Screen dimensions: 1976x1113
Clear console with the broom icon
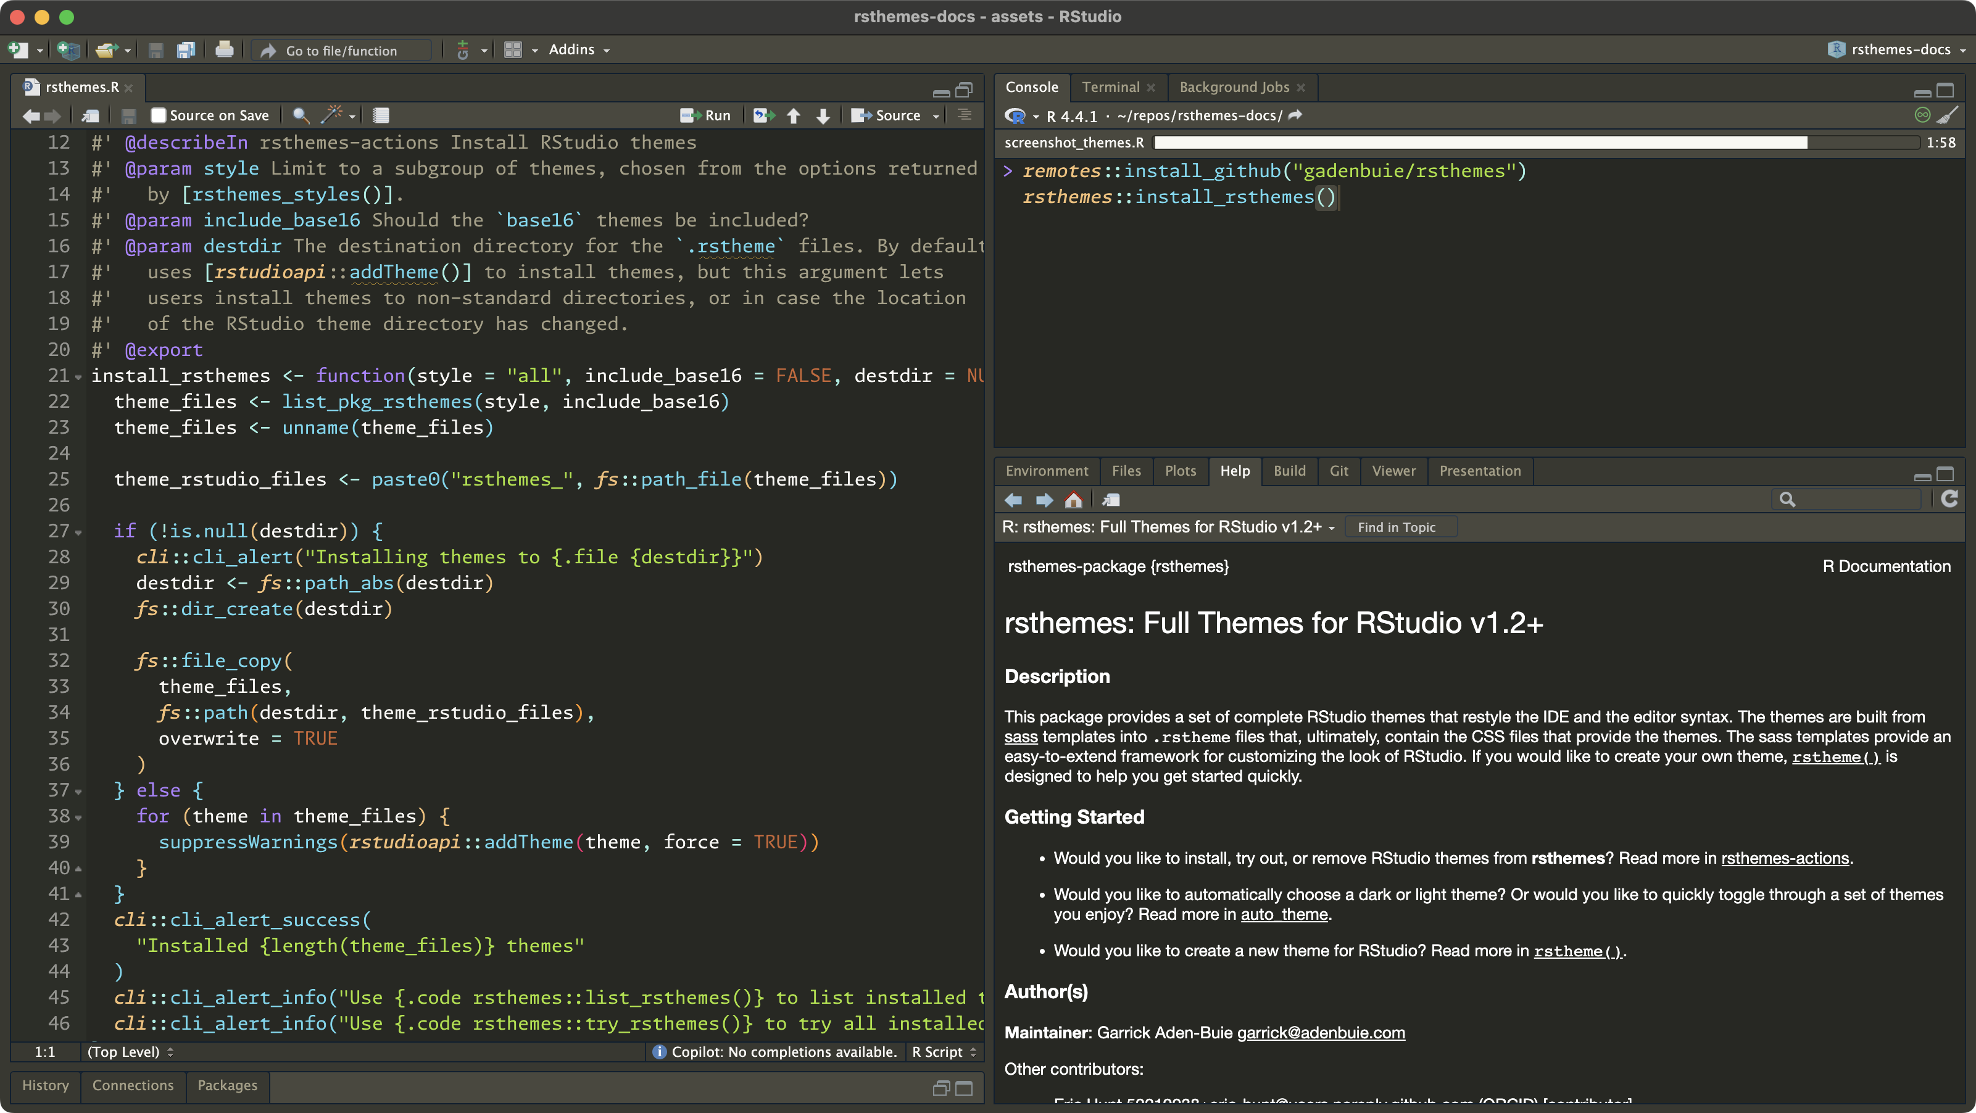pos(1948,115)
